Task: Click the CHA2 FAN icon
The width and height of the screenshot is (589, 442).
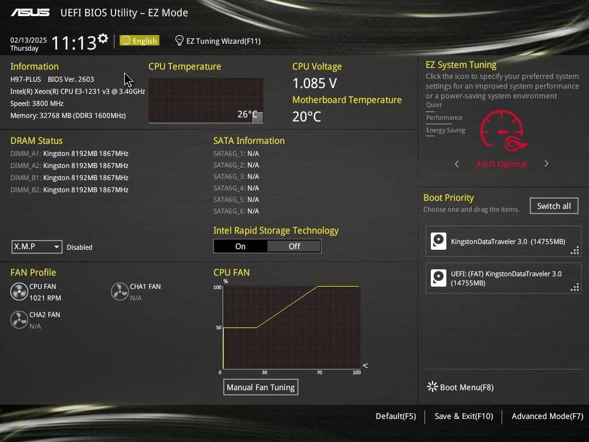Action: 19,320
